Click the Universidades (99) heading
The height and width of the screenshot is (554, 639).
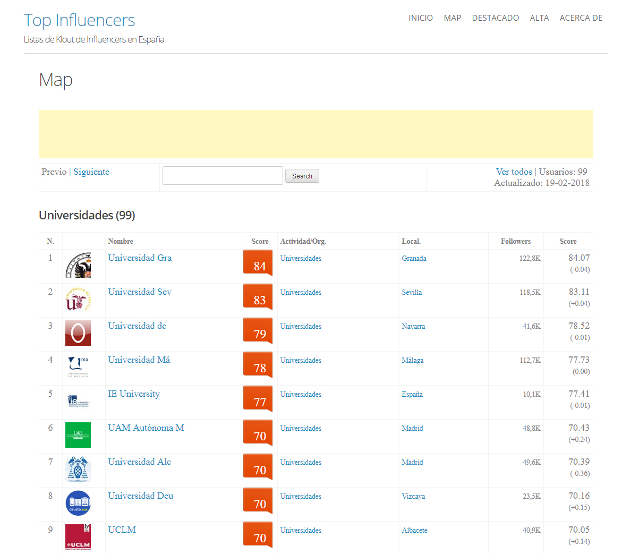pos(87,215)
